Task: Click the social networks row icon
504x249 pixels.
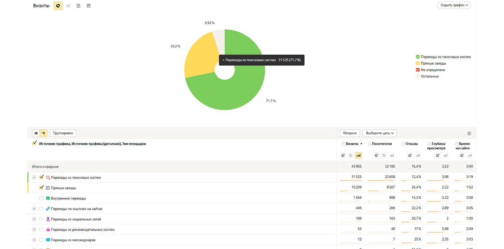Action: point(48,219)
